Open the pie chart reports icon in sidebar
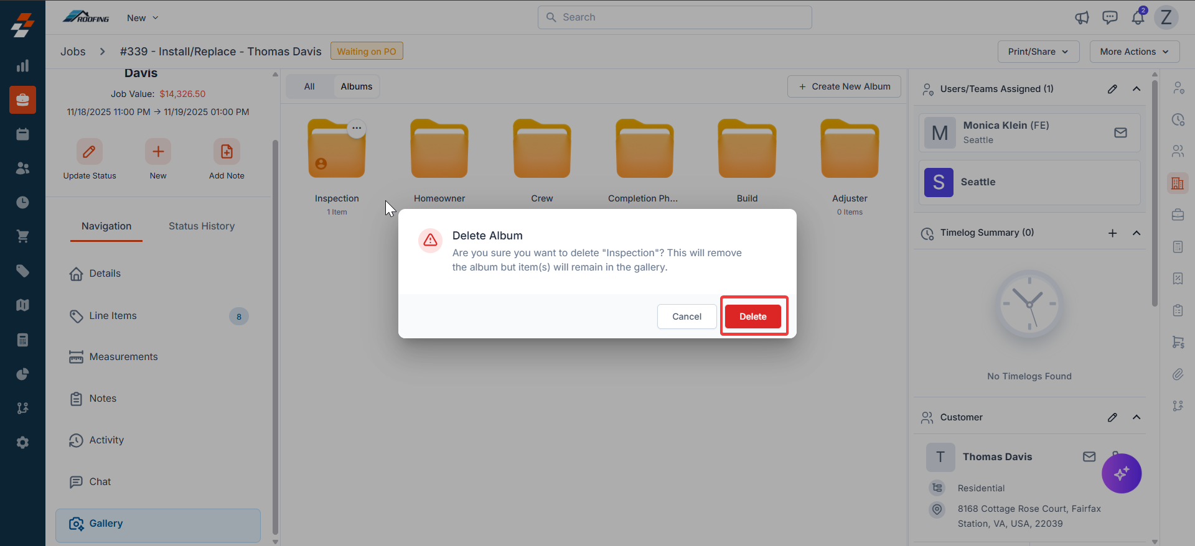This screenshot has height=546, width=1195. click(22, 374)
